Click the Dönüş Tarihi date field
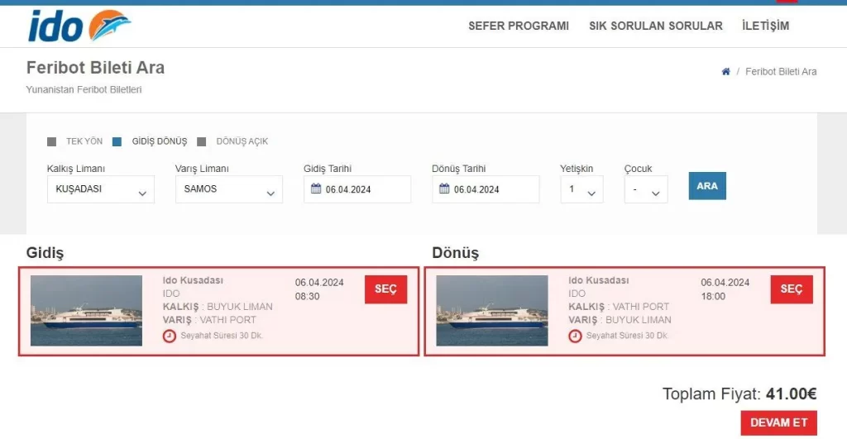Screen dimensions: 847x439 tap(485, 189)
